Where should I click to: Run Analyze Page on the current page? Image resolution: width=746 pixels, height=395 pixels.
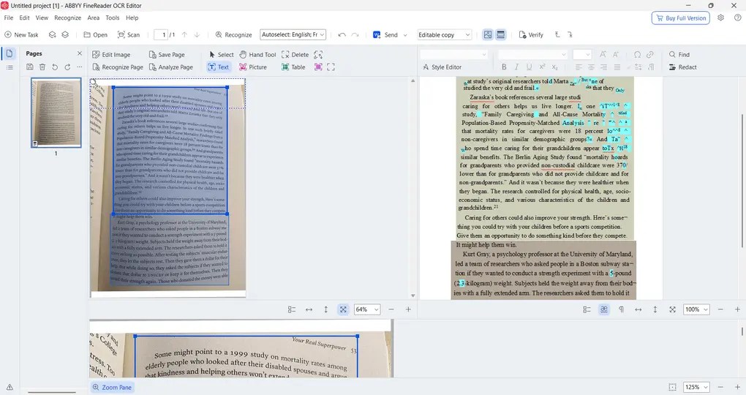pyautogui.click(x=171, y=67)
